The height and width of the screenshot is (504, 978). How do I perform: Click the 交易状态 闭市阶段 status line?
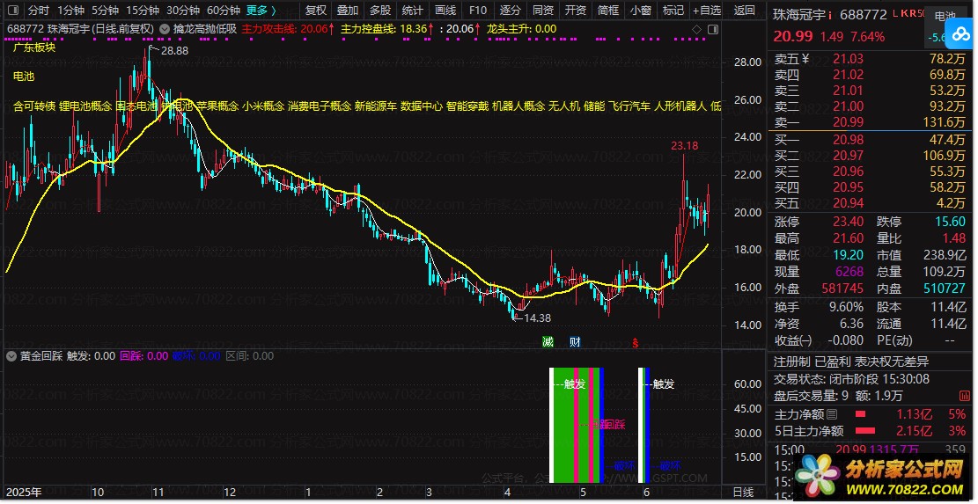pos(851,379)
